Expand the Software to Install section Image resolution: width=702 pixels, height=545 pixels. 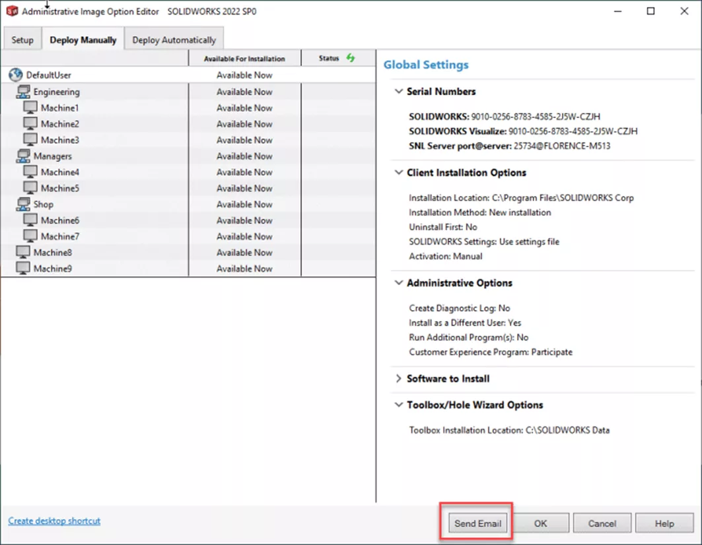398,379
